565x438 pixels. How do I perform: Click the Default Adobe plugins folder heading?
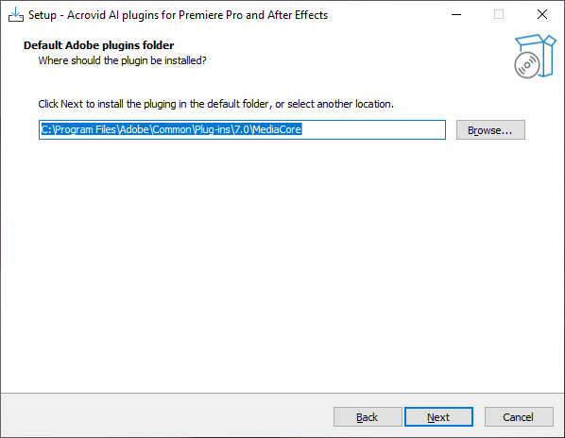click(x=98, y=45)
